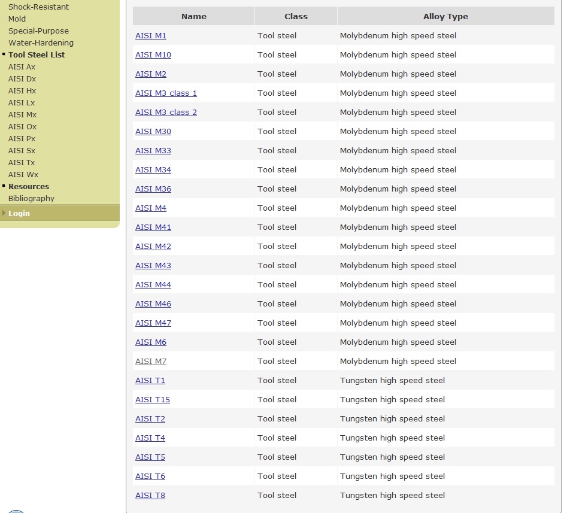The width and height of the screenshot is (567, 513).
Task: Click the AISI M3 class 1 link
Action: click(x=166, y=93)
